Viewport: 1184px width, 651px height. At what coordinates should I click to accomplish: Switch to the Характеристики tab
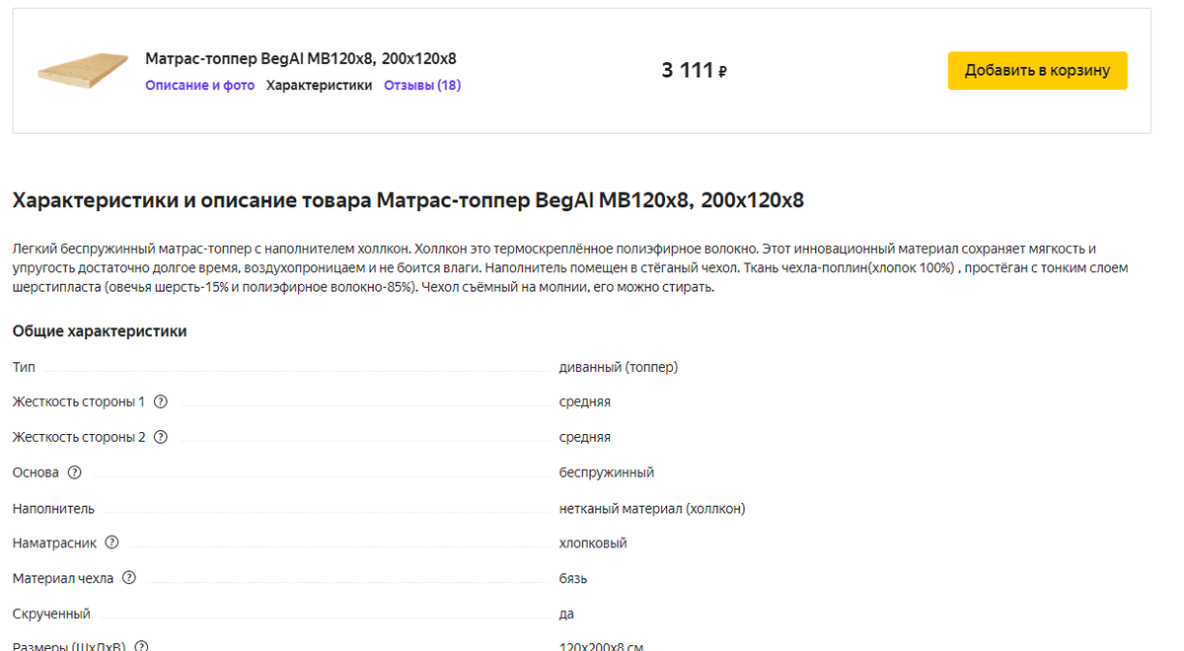pos(319,85)
